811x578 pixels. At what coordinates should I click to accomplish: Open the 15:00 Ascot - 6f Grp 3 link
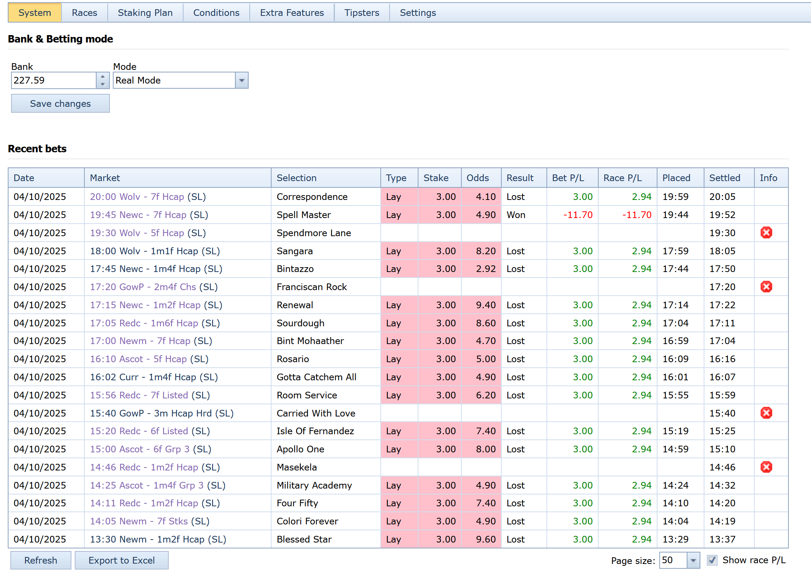coord(139,449)
